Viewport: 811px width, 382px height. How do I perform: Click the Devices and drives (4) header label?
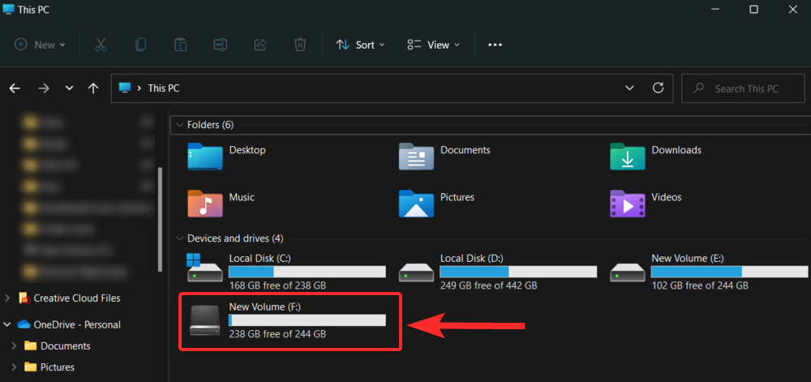tap(235, 238)
